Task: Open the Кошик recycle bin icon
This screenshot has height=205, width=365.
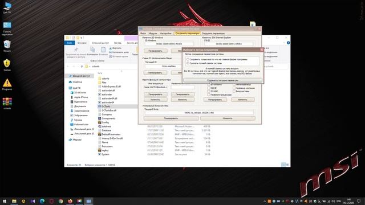Action: 7,46
